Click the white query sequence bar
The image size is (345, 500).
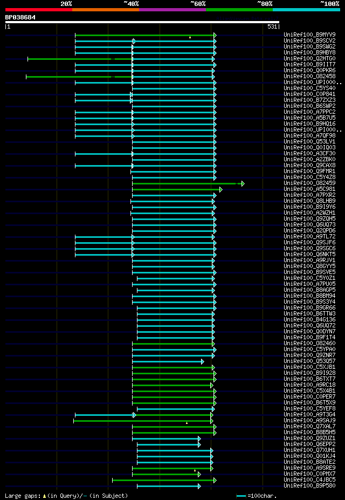click(142, 22)
